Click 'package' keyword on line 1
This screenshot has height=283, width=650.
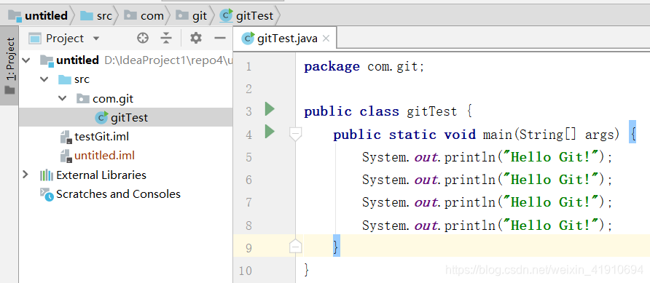click(332, 67)
